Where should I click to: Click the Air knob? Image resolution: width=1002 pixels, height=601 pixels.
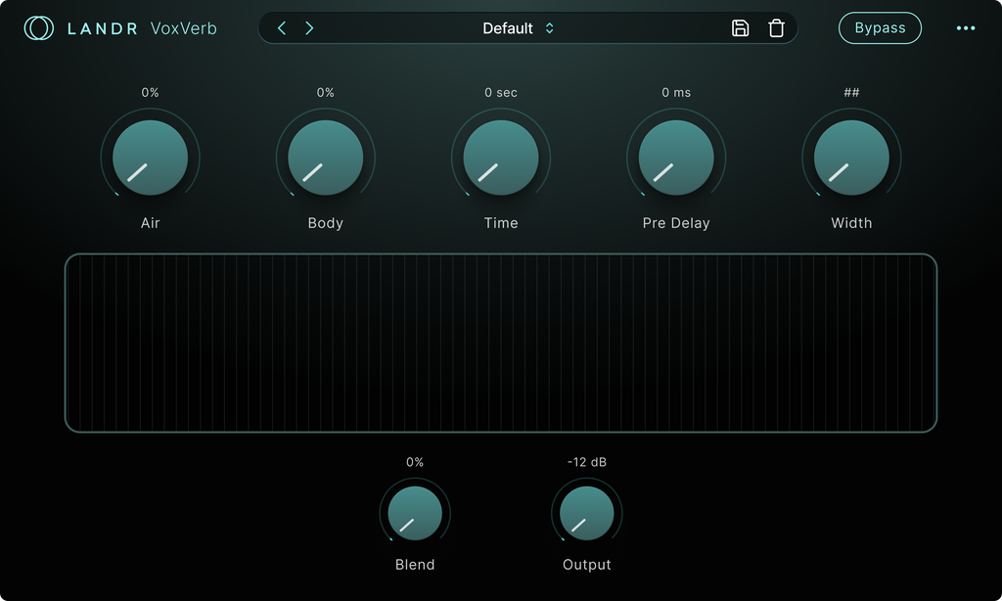(150, 158)
